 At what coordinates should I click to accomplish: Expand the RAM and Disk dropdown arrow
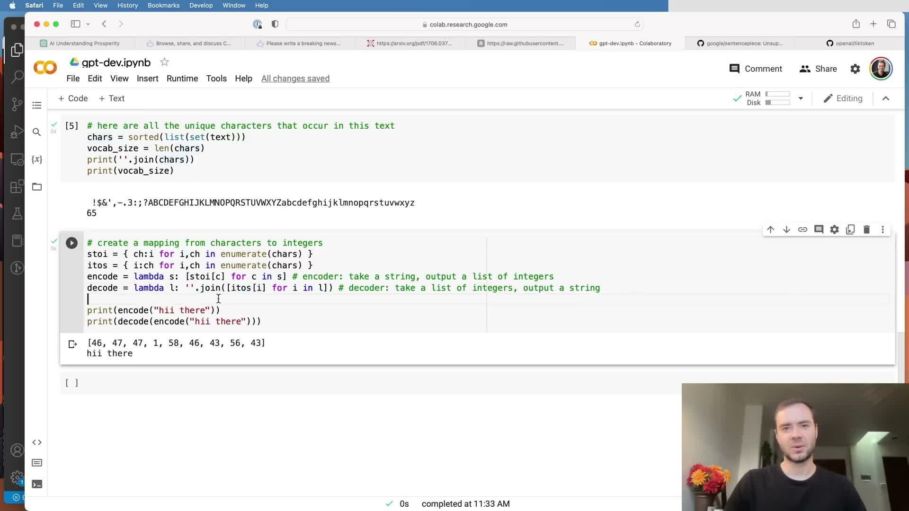point(801,98)
